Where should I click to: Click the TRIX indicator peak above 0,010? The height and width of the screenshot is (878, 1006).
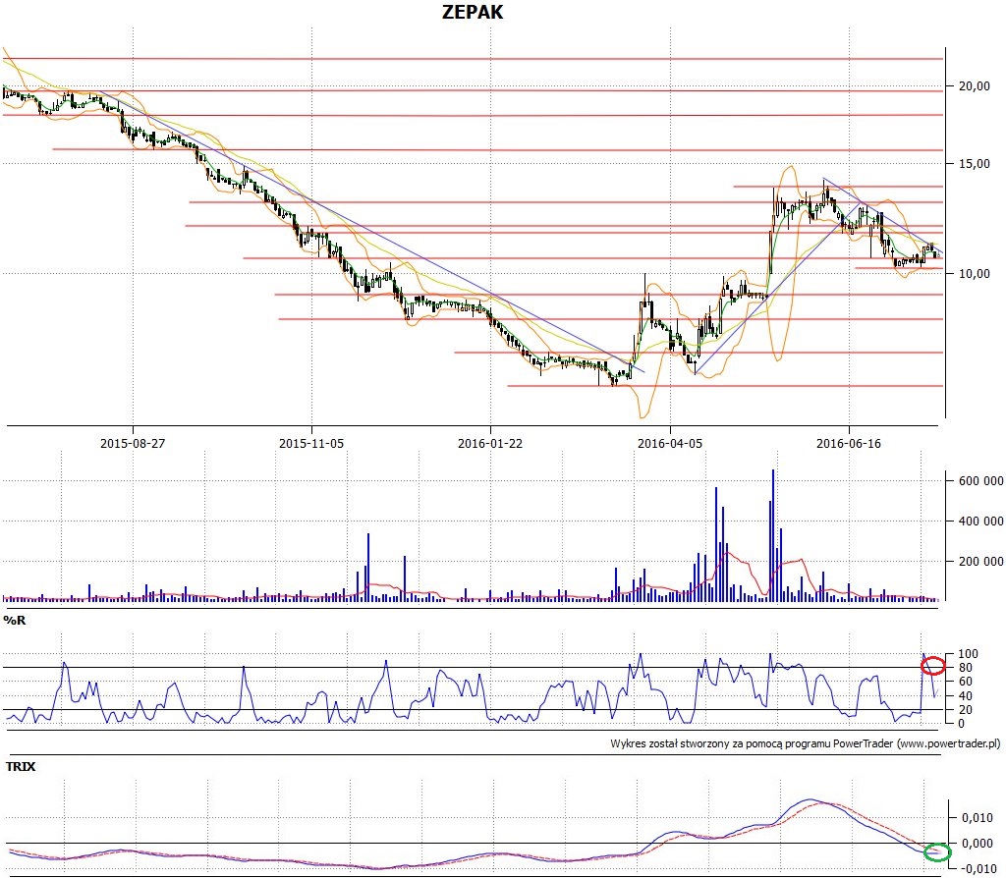[810, 799]
